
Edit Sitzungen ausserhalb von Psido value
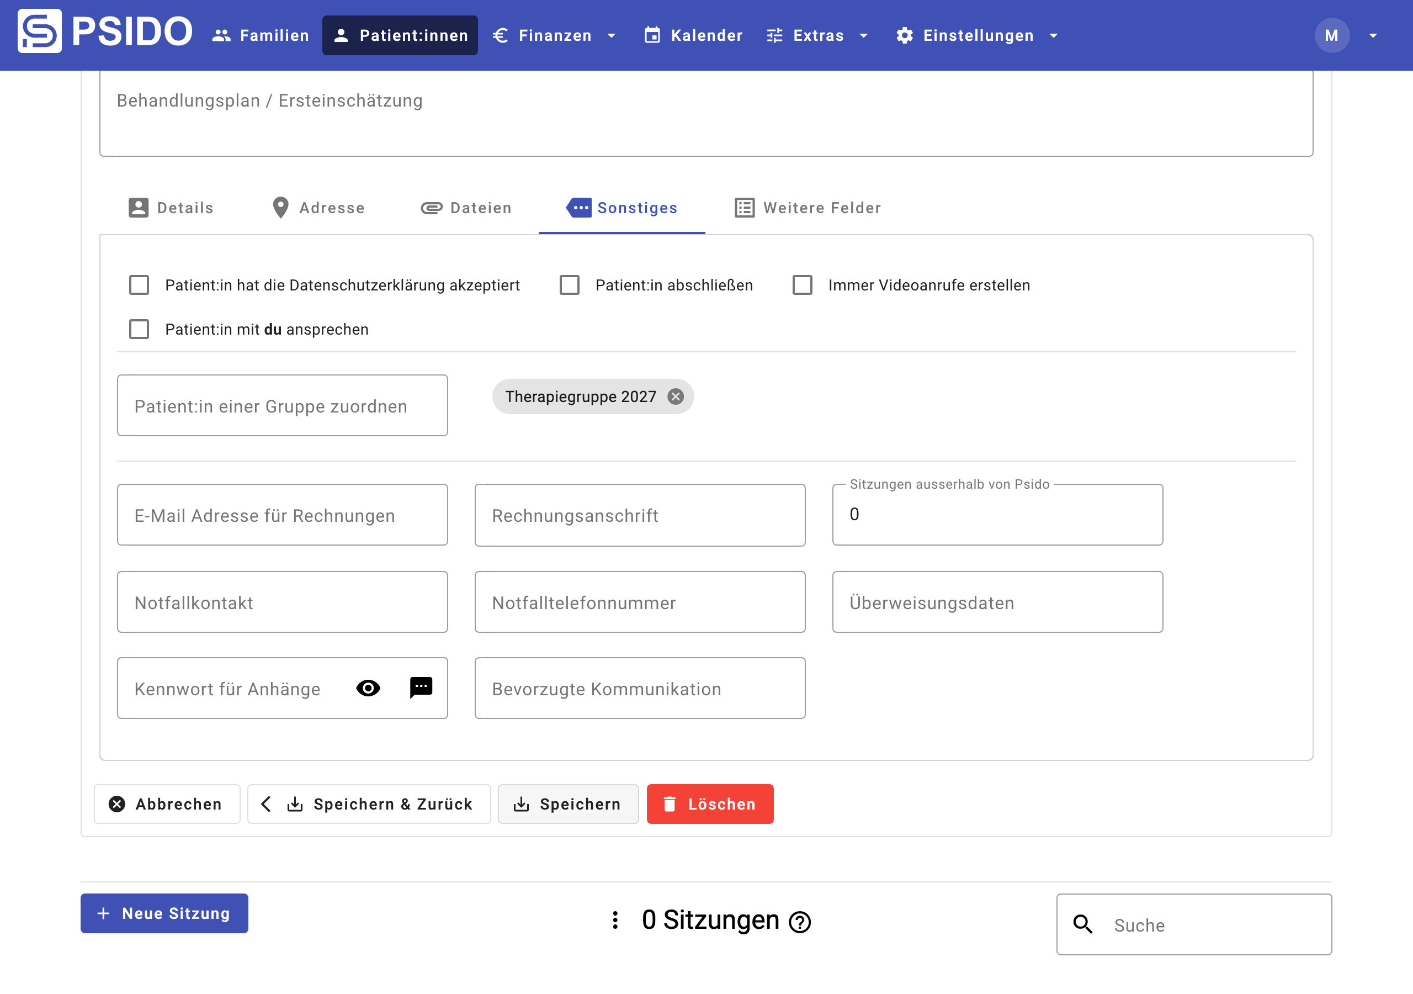[x=997, y=515]
